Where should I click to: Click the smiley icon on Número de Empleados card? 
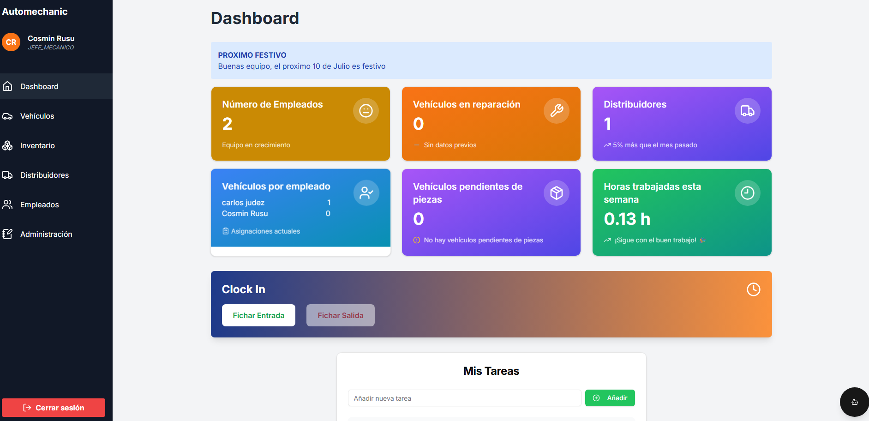366,111
